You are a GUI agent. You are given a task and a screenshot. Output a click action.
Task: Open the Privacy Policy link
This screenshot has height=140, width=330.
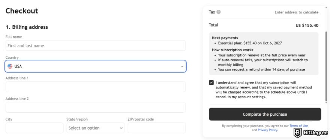pyautogui.click(x=267, y=130)
